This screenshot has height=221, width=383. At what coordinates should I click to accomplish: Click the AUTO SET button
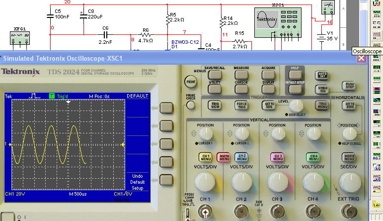coord(322,75)
